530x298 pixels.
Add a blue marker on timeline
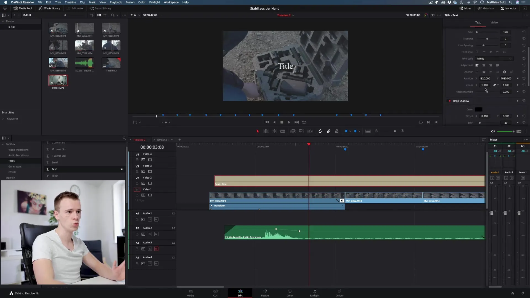(x=355, y=131)
